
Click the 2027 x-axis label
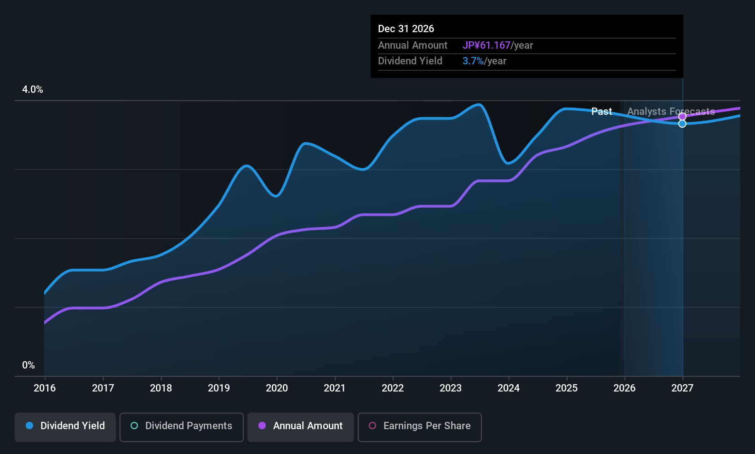682,388
